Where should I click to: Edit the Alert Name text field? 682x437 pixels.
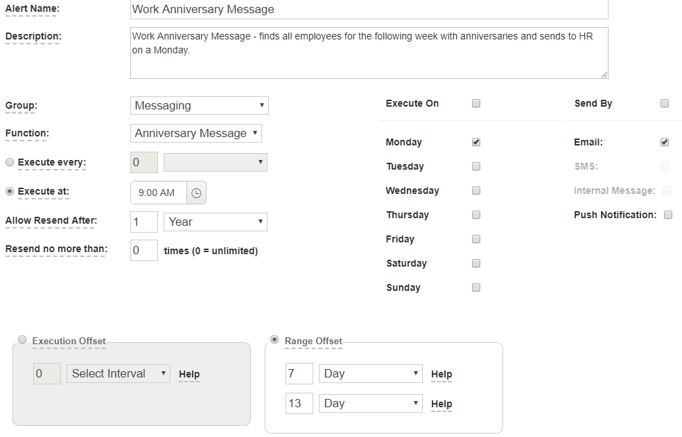click(x=369, y=9)
